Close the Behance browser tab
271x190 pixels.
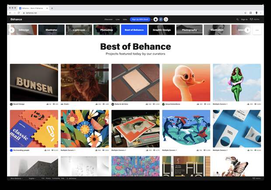(x=47, y=8)
